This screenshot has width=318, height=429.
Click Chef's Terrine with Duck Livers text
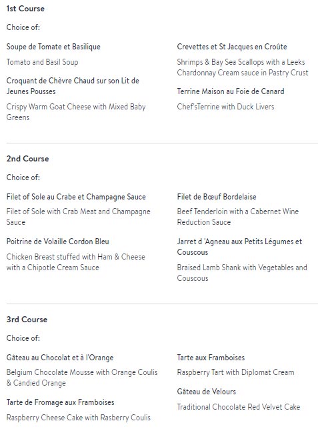tap(225, 107)
